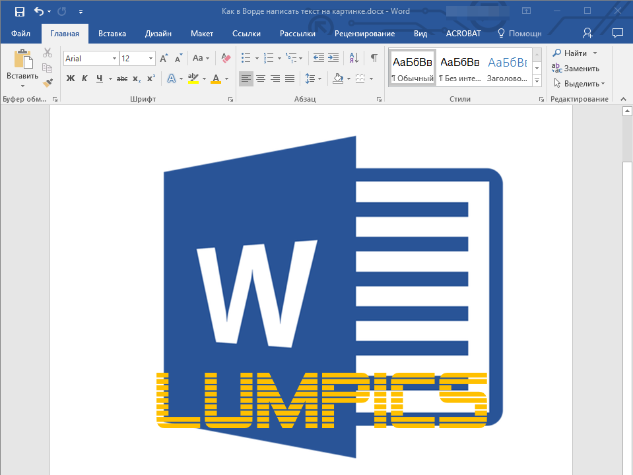
Task: Click the Save icon in title bar
Action: tap(19, 11)
